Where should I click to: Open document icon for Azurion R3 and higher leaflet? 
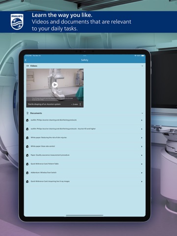[28, 129]
